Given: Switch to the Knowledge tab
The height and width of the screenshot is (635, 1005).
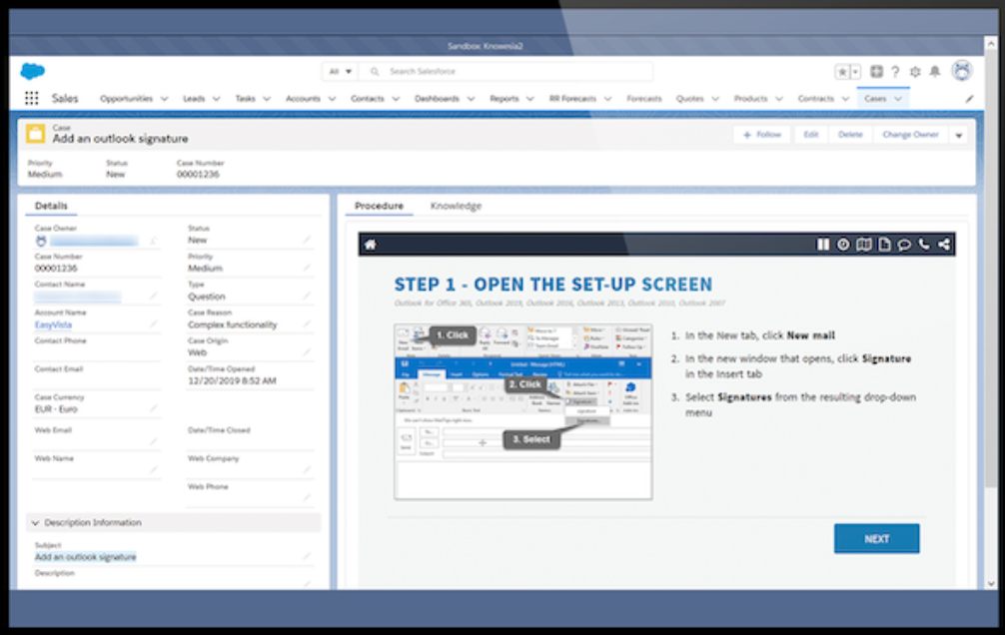Looking at the screenshot, I should click(456, 206).
